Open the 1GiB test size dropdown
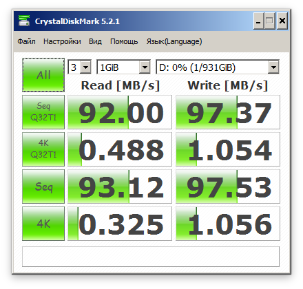303x289 pixels. click(x=123, y=67)
